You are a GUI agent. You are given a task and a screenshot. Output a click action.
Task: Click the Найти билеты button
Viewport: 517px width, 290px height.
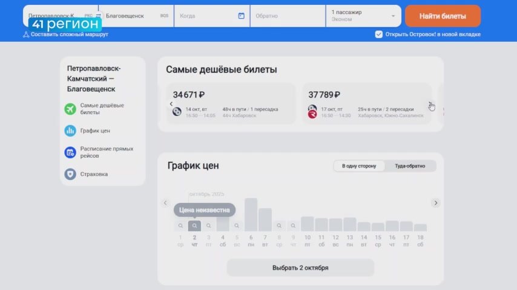pos(443,16)
